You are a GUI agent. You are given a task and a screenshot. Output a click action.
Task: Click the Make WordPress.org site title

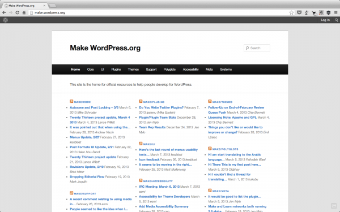[105, 48]
